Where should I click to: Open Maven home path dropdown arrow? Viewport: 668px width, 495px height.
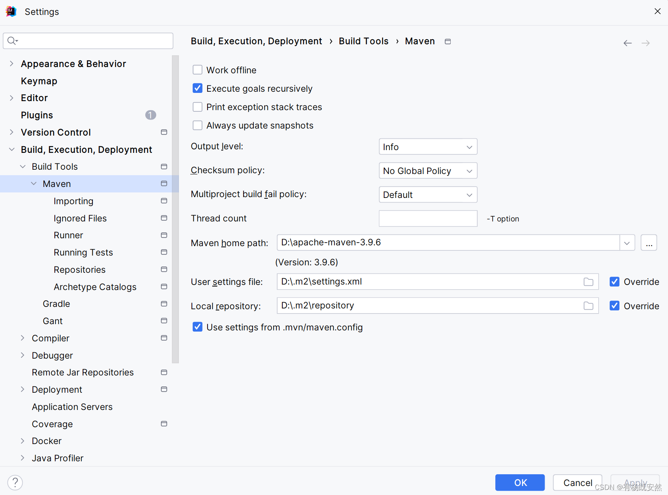(627, 243)
